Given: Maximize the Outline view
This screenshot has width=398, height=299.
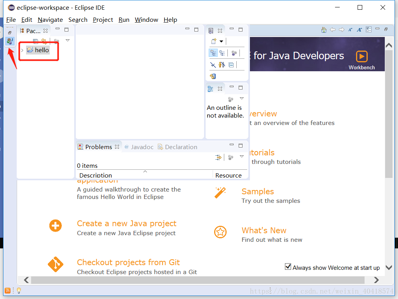Looking at the screenshot, I should (x=241, y=88).
